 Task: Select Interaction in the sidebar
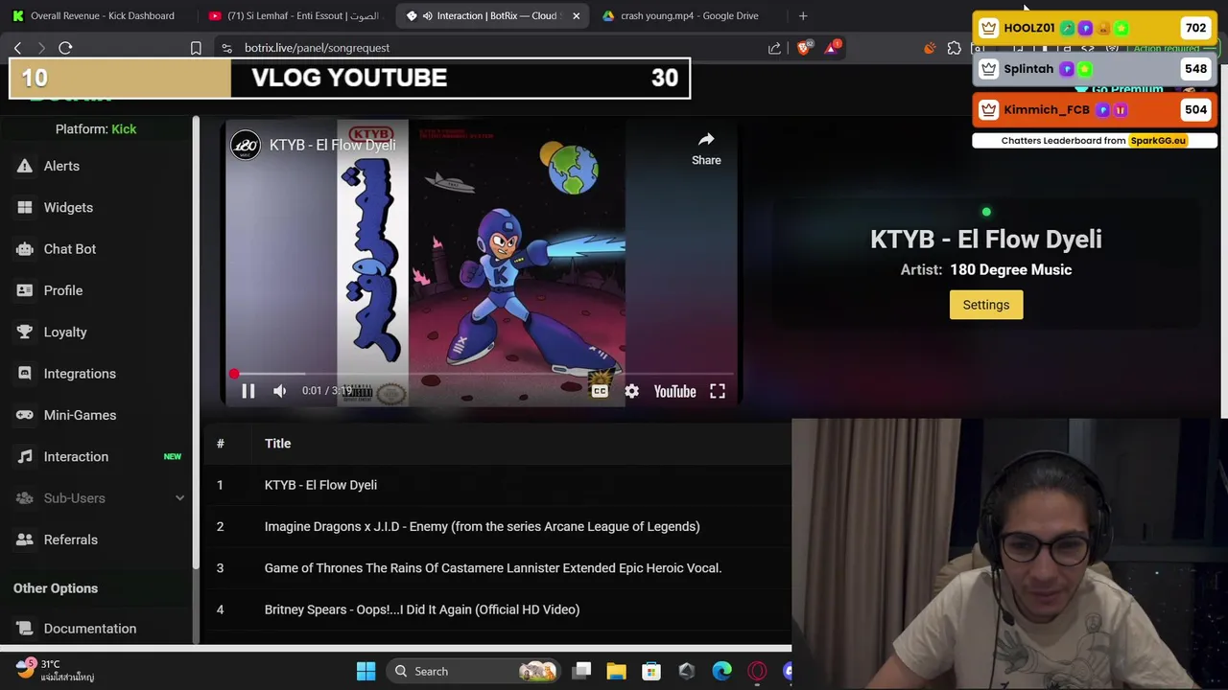(76, 456)
